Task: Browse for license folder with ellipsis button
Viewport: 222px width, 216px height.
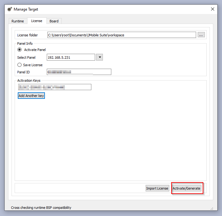Action: pos(201,35)
